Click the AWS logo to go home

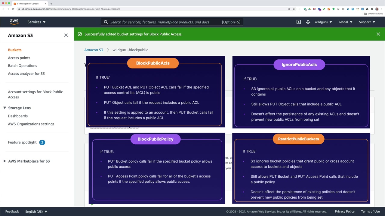point(14,22)
